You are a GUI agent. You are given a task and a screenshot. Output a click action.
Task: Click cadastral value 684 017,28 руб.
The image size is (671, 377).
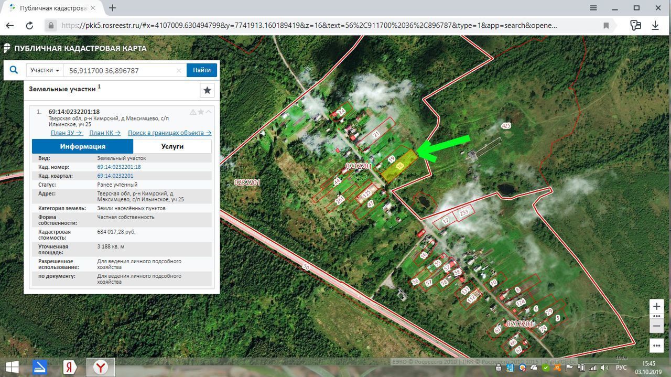(116, 232)
